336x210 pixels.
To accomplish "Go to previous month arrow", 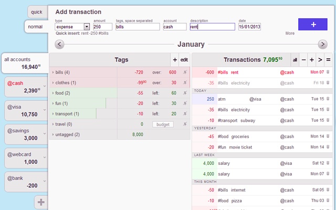I will point(59,45).
